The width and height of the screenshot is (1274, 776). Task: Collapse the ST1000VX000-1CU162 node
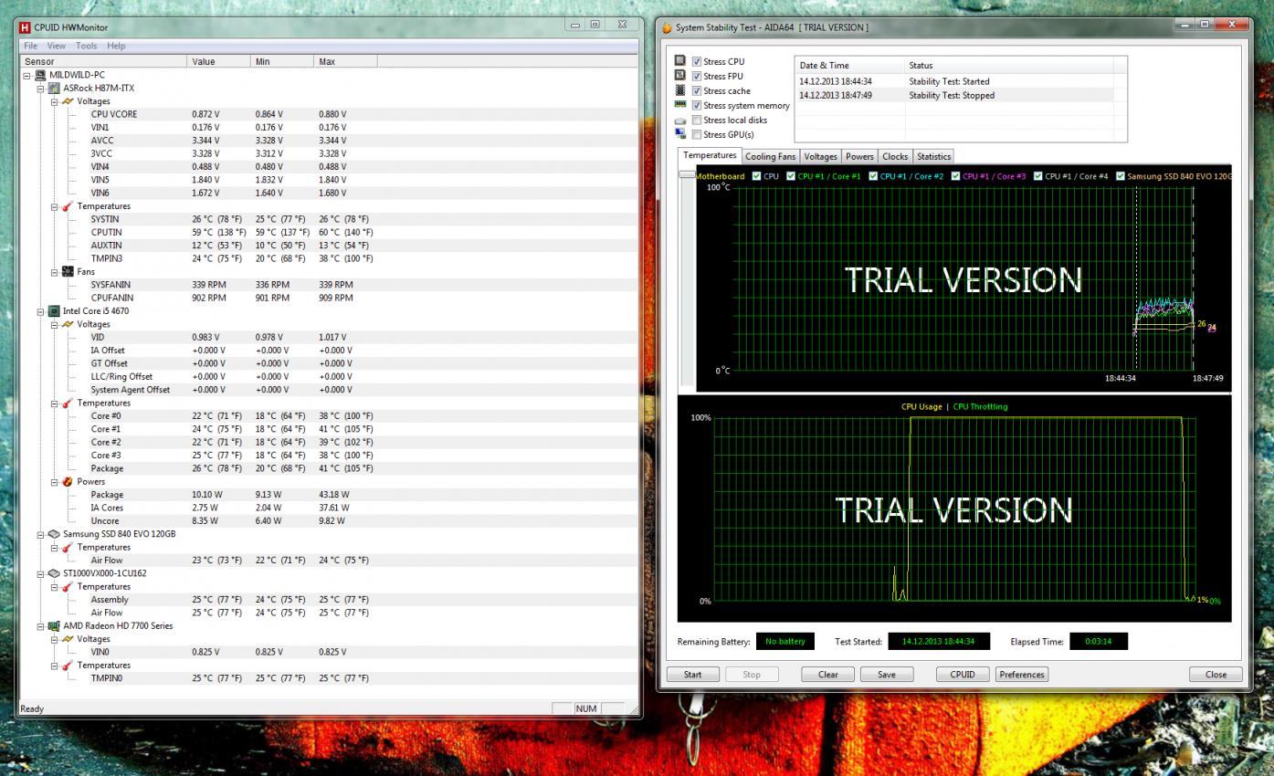pos(40,573)
